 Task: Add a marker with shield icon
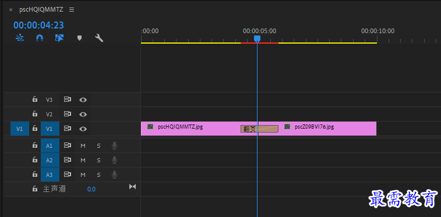(79, 38)
